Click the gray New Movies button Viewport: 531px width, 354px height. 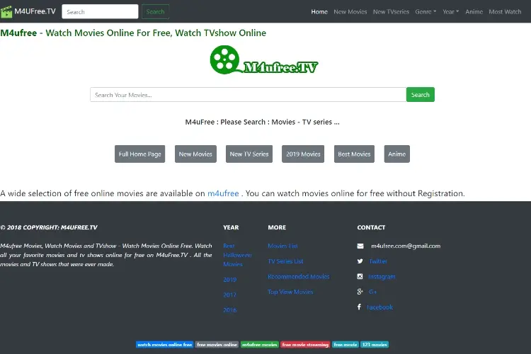pyautogui.click(x=195, y=154)
